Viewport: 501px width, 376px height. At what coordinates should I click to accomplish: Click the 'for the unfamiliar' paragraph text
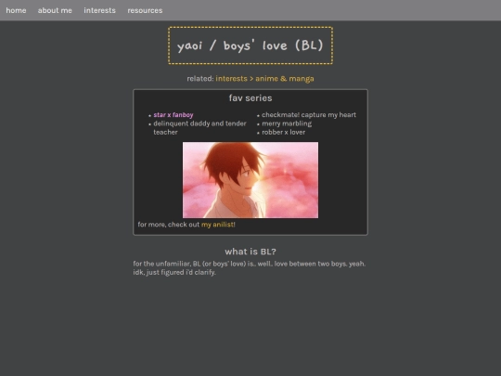click(x=250, y=268)
